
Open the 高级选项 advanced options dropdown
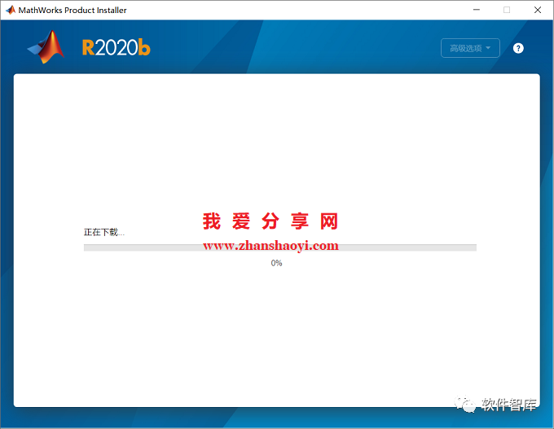tap(470, 48)
